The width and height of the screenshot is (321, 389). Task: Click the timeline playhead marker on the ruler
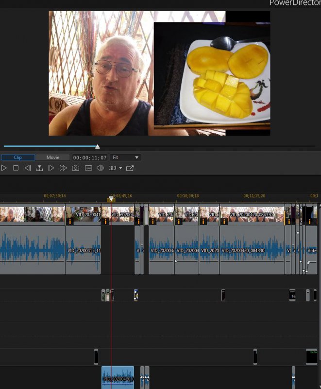pyautogui.click(x=111, y=199)
